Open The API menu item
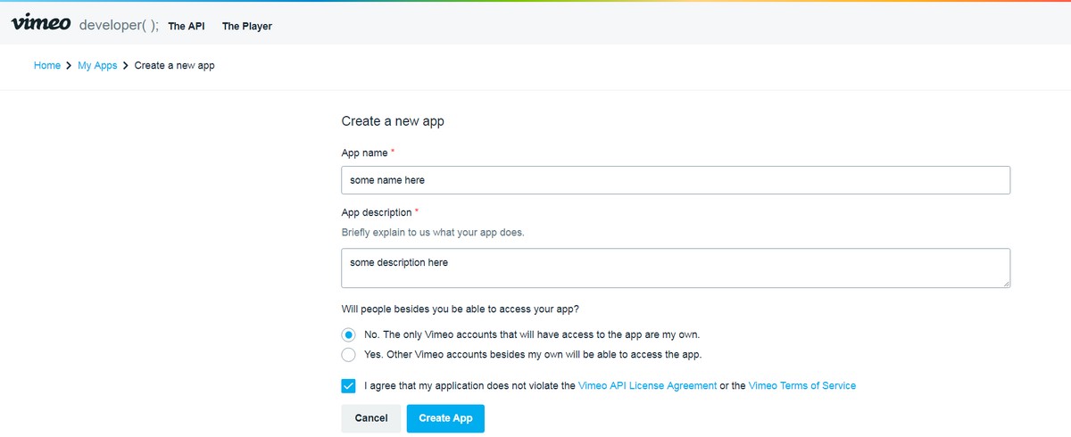1071x437 pixels. coord(187,27)
